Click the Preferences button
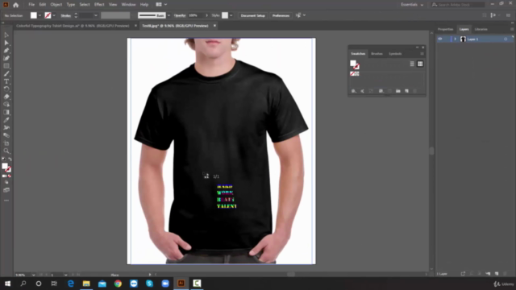Image resolution: width=516 pixels, height=290 pixels. 281,15
